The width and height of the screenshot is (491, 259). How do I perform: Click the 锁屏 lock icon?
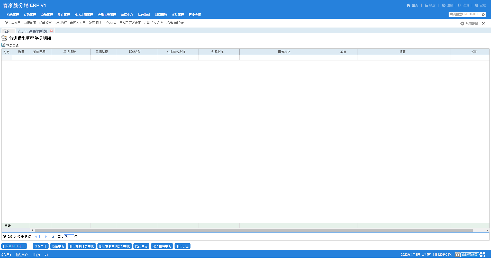(426, 5)
